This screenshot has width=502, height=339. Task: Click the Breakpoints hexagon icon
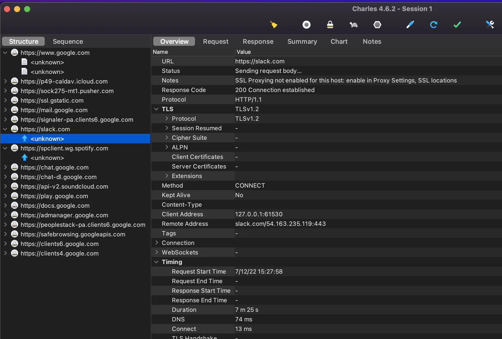(377, 25)
